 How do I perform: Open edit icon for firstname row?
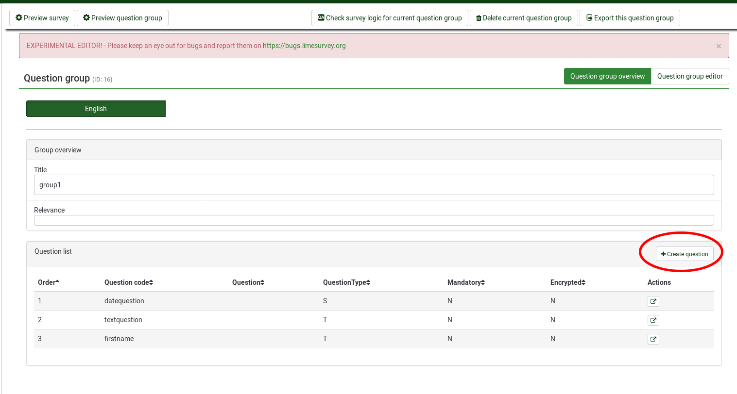653,339
